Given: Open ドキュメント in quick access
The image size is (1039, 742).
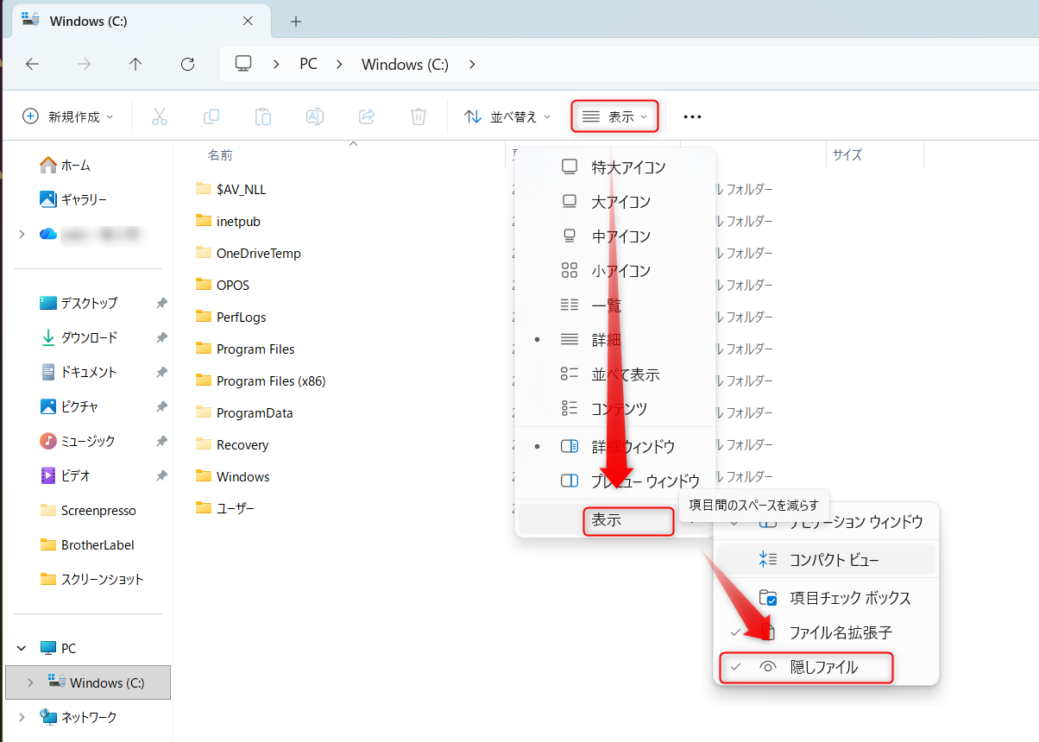Looking at the screenshot, I should click(x=79, y=372).
